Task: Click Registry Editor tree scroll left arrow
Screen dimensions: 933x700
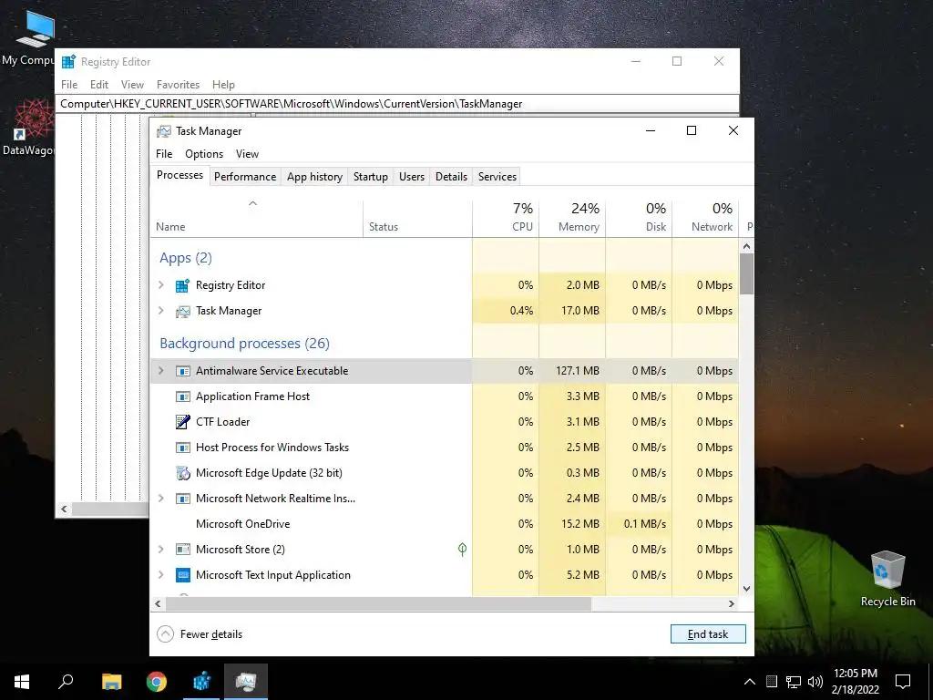Action: (x=65, y=509)
